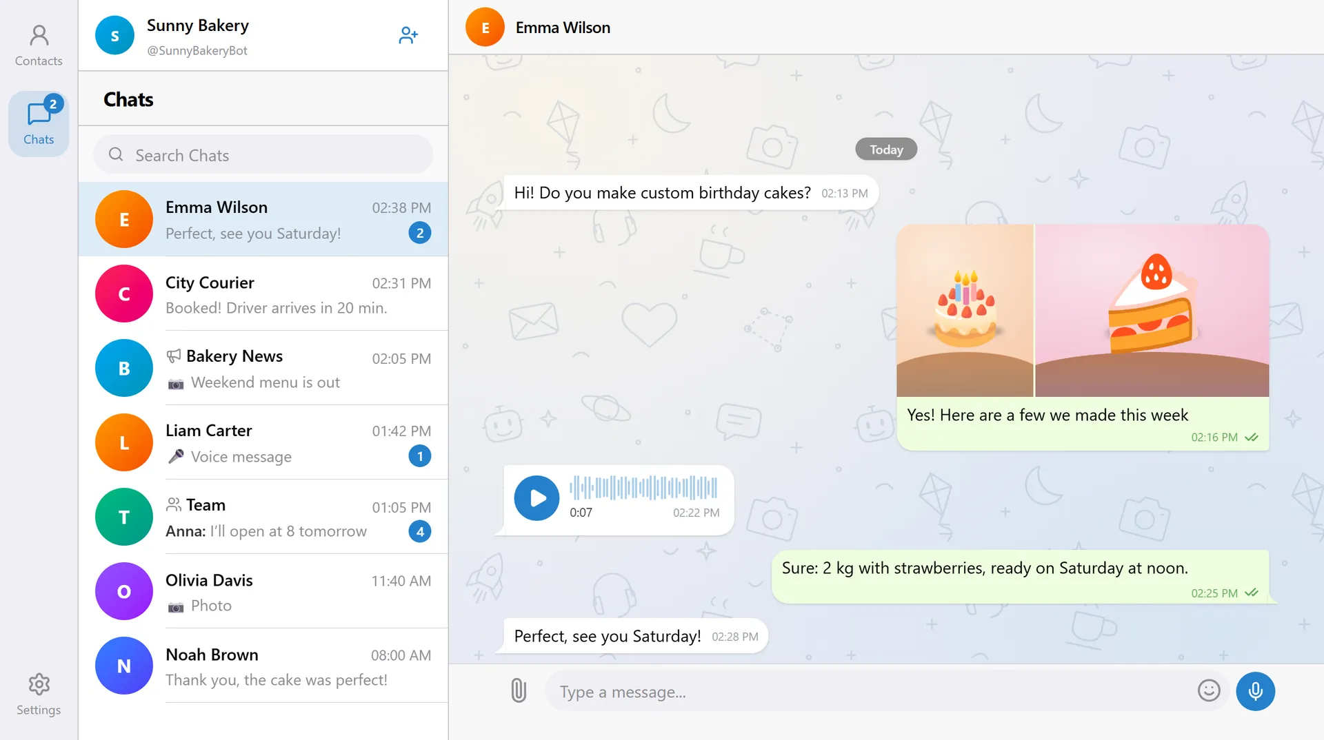1324x740 pixels.
Task: Open Settings from the sidebar
Action: coord(39,695)
